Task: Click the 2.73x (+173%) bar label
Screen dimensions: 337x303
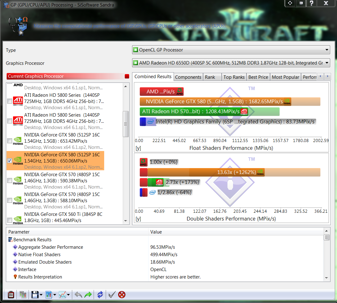Action: [183, 182]
